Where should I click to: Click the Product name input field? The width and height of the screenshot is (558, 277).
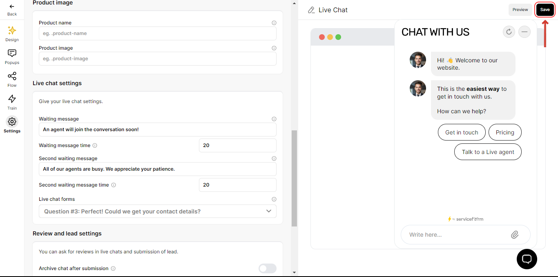coord(158,33)
